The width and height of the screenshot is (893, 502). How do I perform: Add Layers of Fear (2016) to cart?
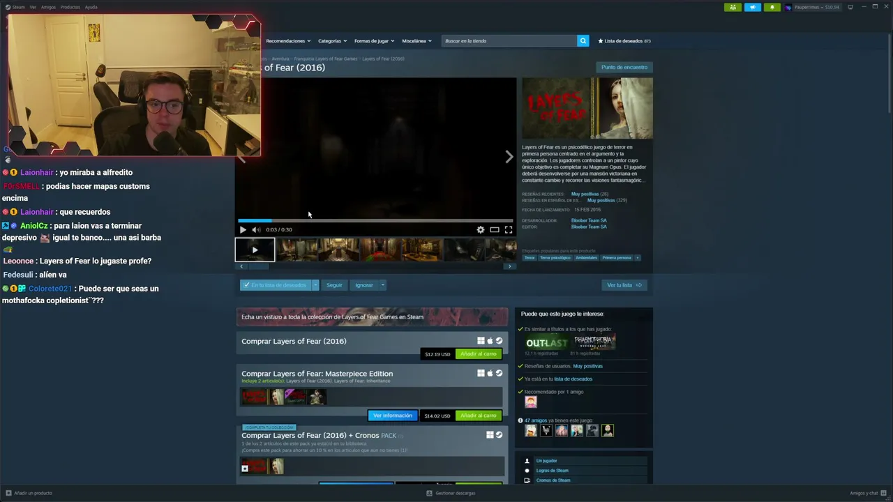479,354
